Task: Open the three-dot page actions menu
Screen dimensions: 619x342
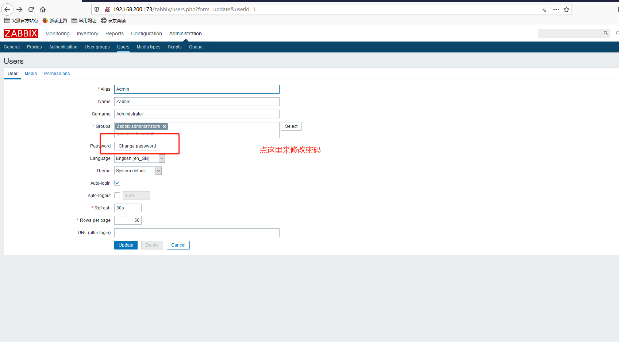Action: pos(556,9)
